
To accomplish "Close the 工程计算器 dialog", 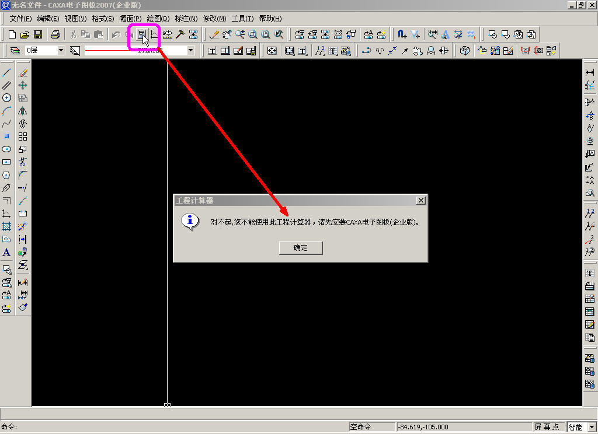I will 420,201.
